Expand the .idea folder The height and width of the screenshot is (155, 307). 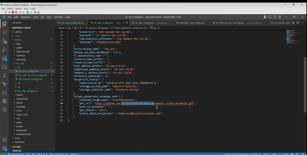pyautogui.click(x=17, y=36)
